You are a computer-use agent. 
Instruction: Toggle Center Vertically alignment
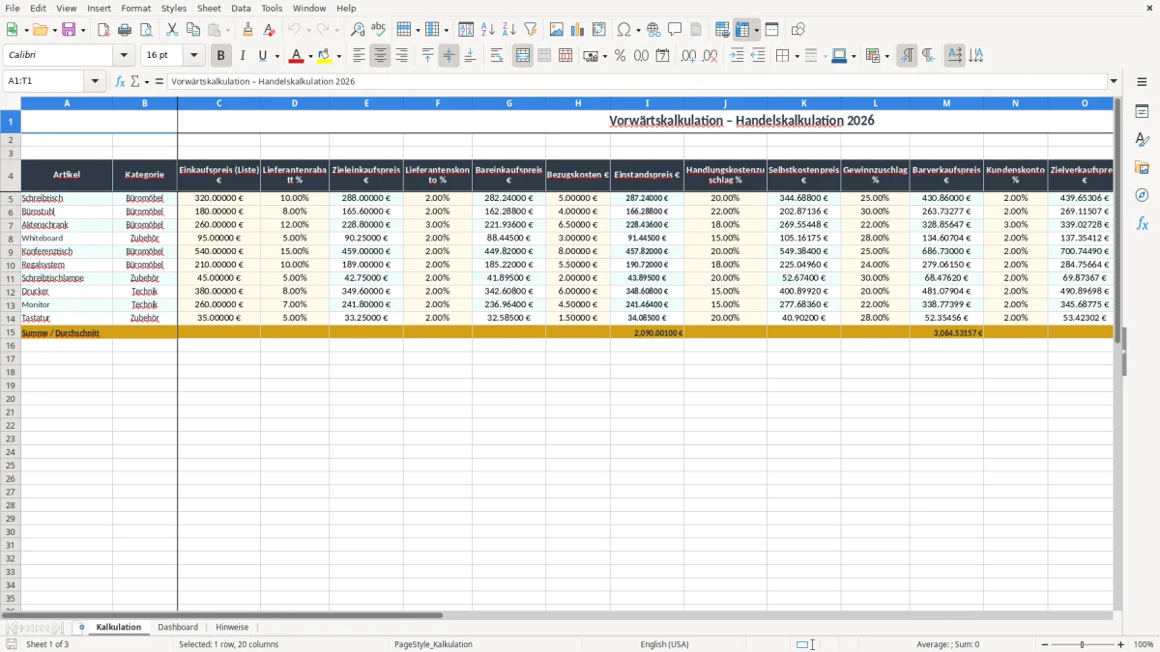449,56
